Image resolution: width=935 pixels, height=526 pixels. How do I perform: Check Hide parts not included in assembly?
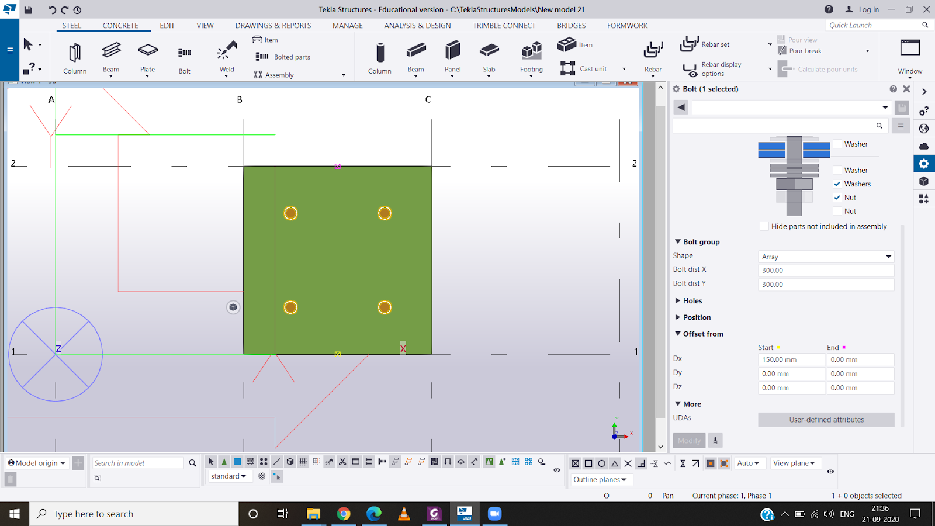point(764,226)
